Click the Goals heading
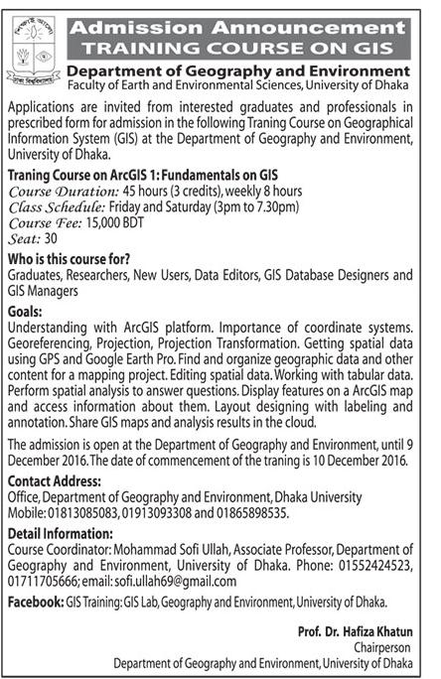 pyautogui.click(x=25, y=312)
